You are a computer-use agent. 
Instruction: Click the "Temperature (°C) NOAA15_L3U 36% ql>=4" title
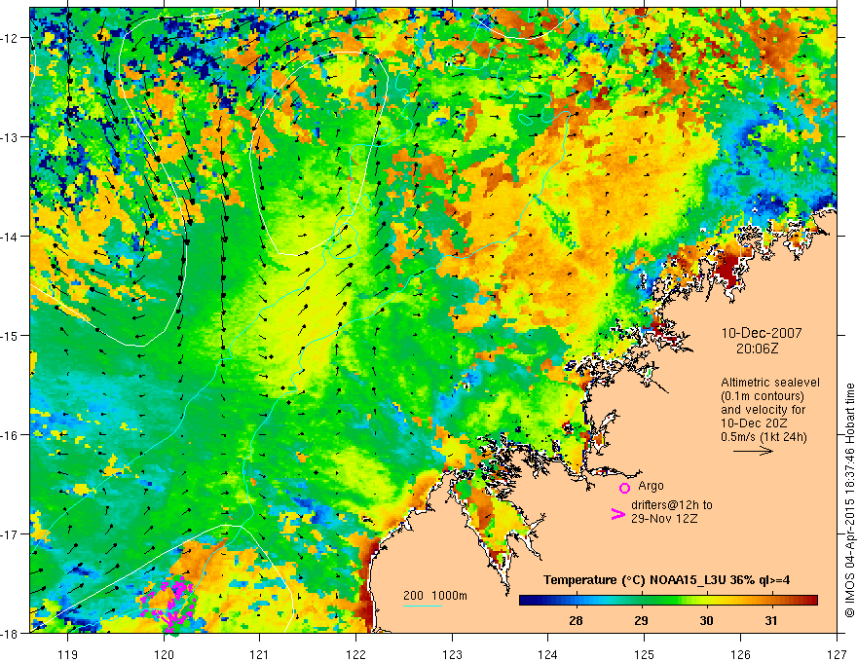click(x=666, y=580)
